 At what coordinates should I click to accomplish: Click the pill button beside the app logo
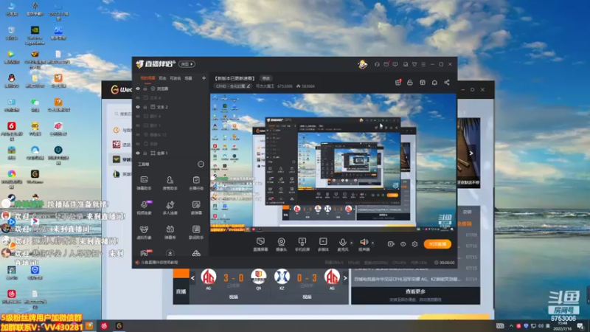pyautogui.click(x=187, y=64)
